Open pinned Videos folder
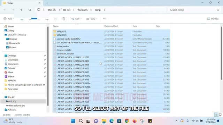The image size is (223, 125). 9,76
